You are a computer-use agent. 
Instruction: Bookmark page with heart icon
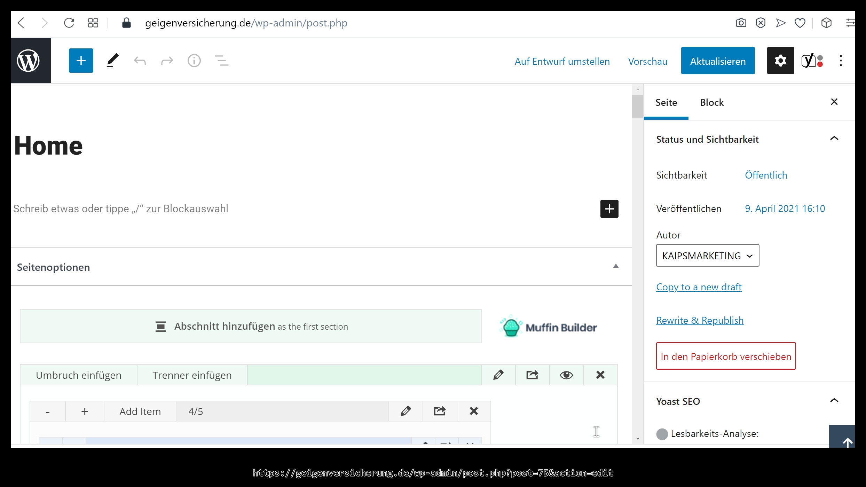tap(800, 23)
